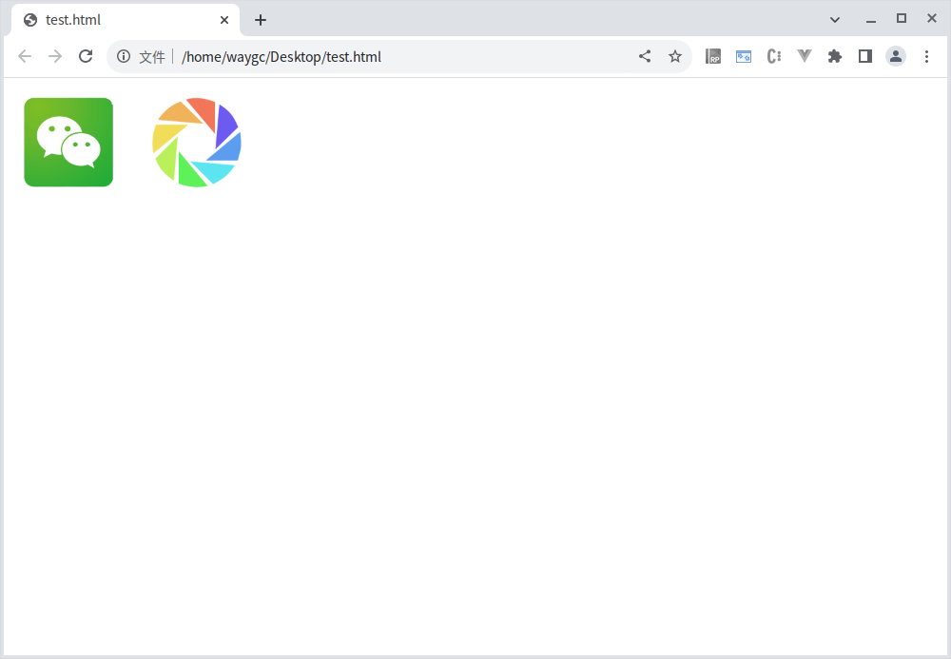Open the Chrome three-dot menu
Viewport: 951px width, 659px height.
(926, 56)
